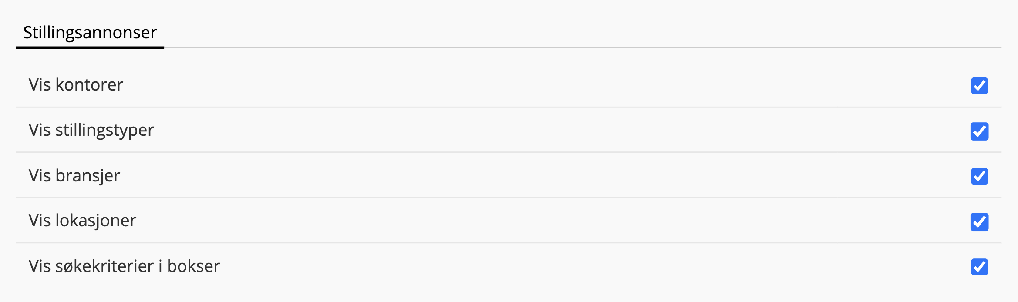Toggle the blue checkmark beside Vis kontorer
The width and height of the screenshot is (1018, 302).
[979, 86]
